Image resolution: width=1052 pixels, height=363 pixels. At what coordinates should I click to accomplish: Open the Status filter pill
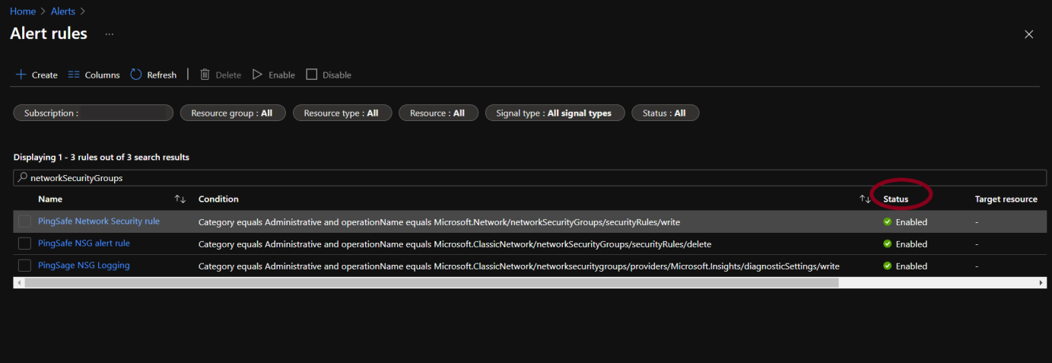664,113
